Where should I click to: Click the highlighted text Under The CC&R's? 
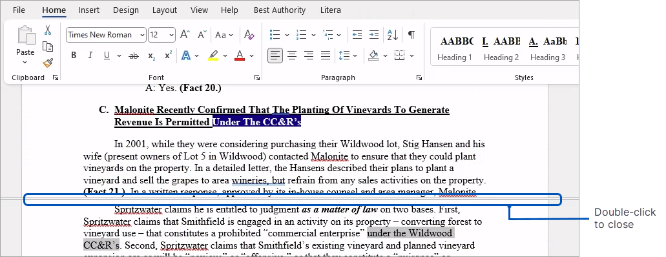(x=256, y=122)
